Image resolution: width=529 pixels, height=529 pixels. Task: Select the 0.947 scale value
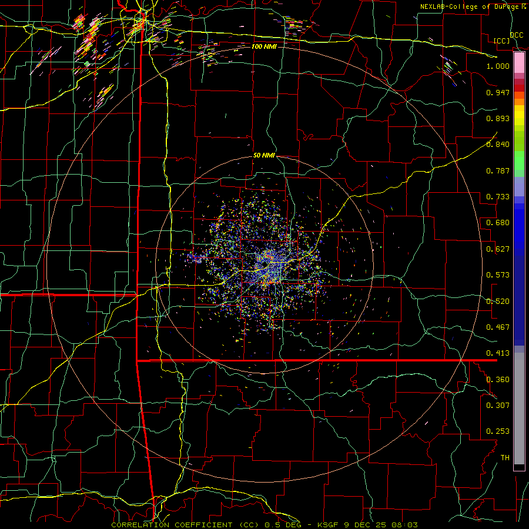(498, 92)
